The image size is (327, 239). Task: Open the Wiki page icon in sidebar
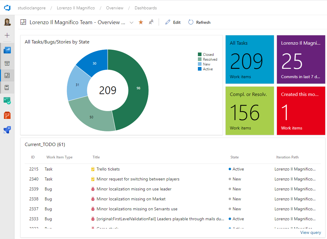[7, 88]
